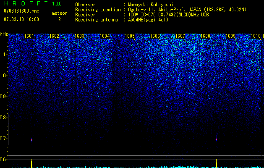
Task: Click the meteor echo near 1608
Action: (217, 139)
